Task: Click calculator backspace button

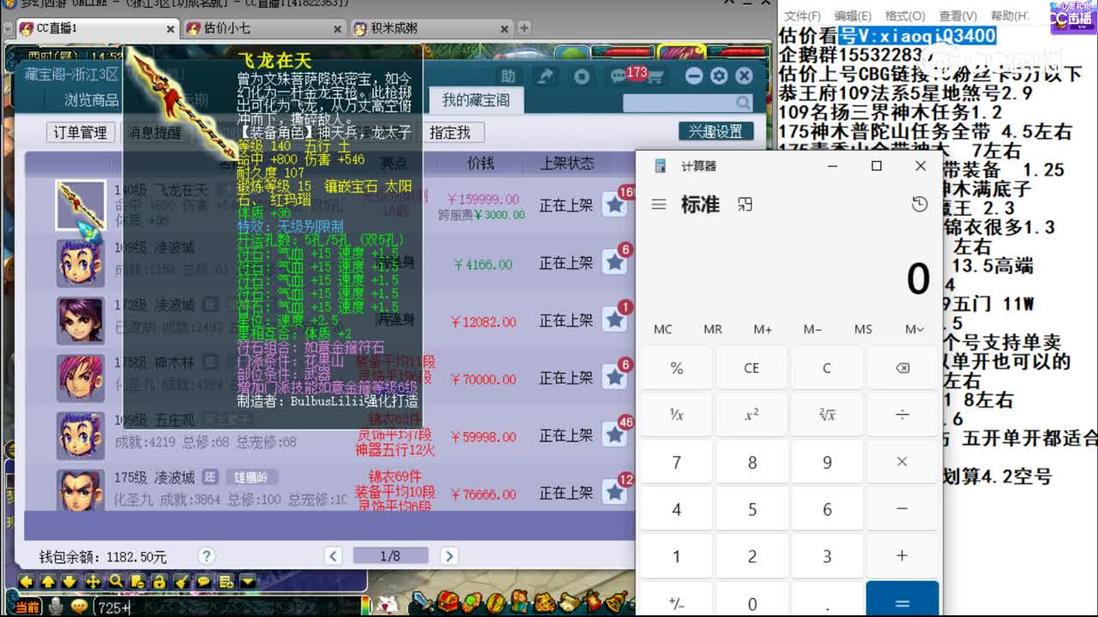Action: click(x=902, y=368)
